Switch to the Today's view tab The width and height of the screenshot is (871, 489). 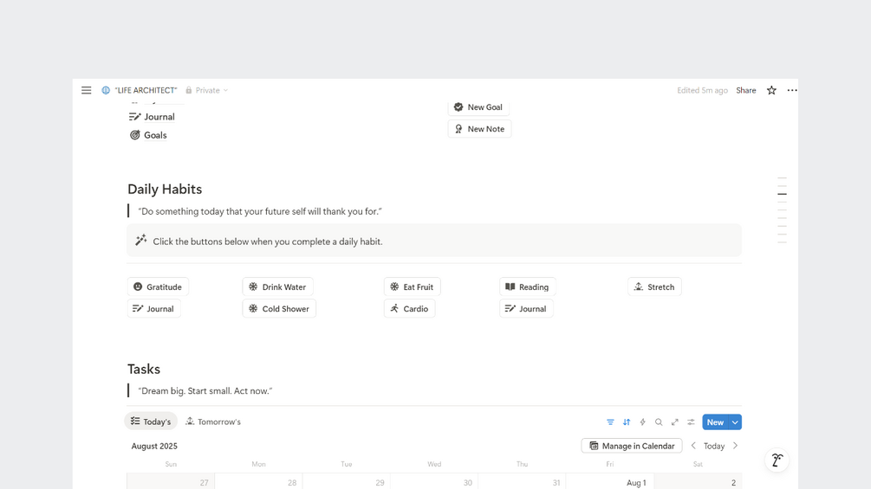point(151,421)
